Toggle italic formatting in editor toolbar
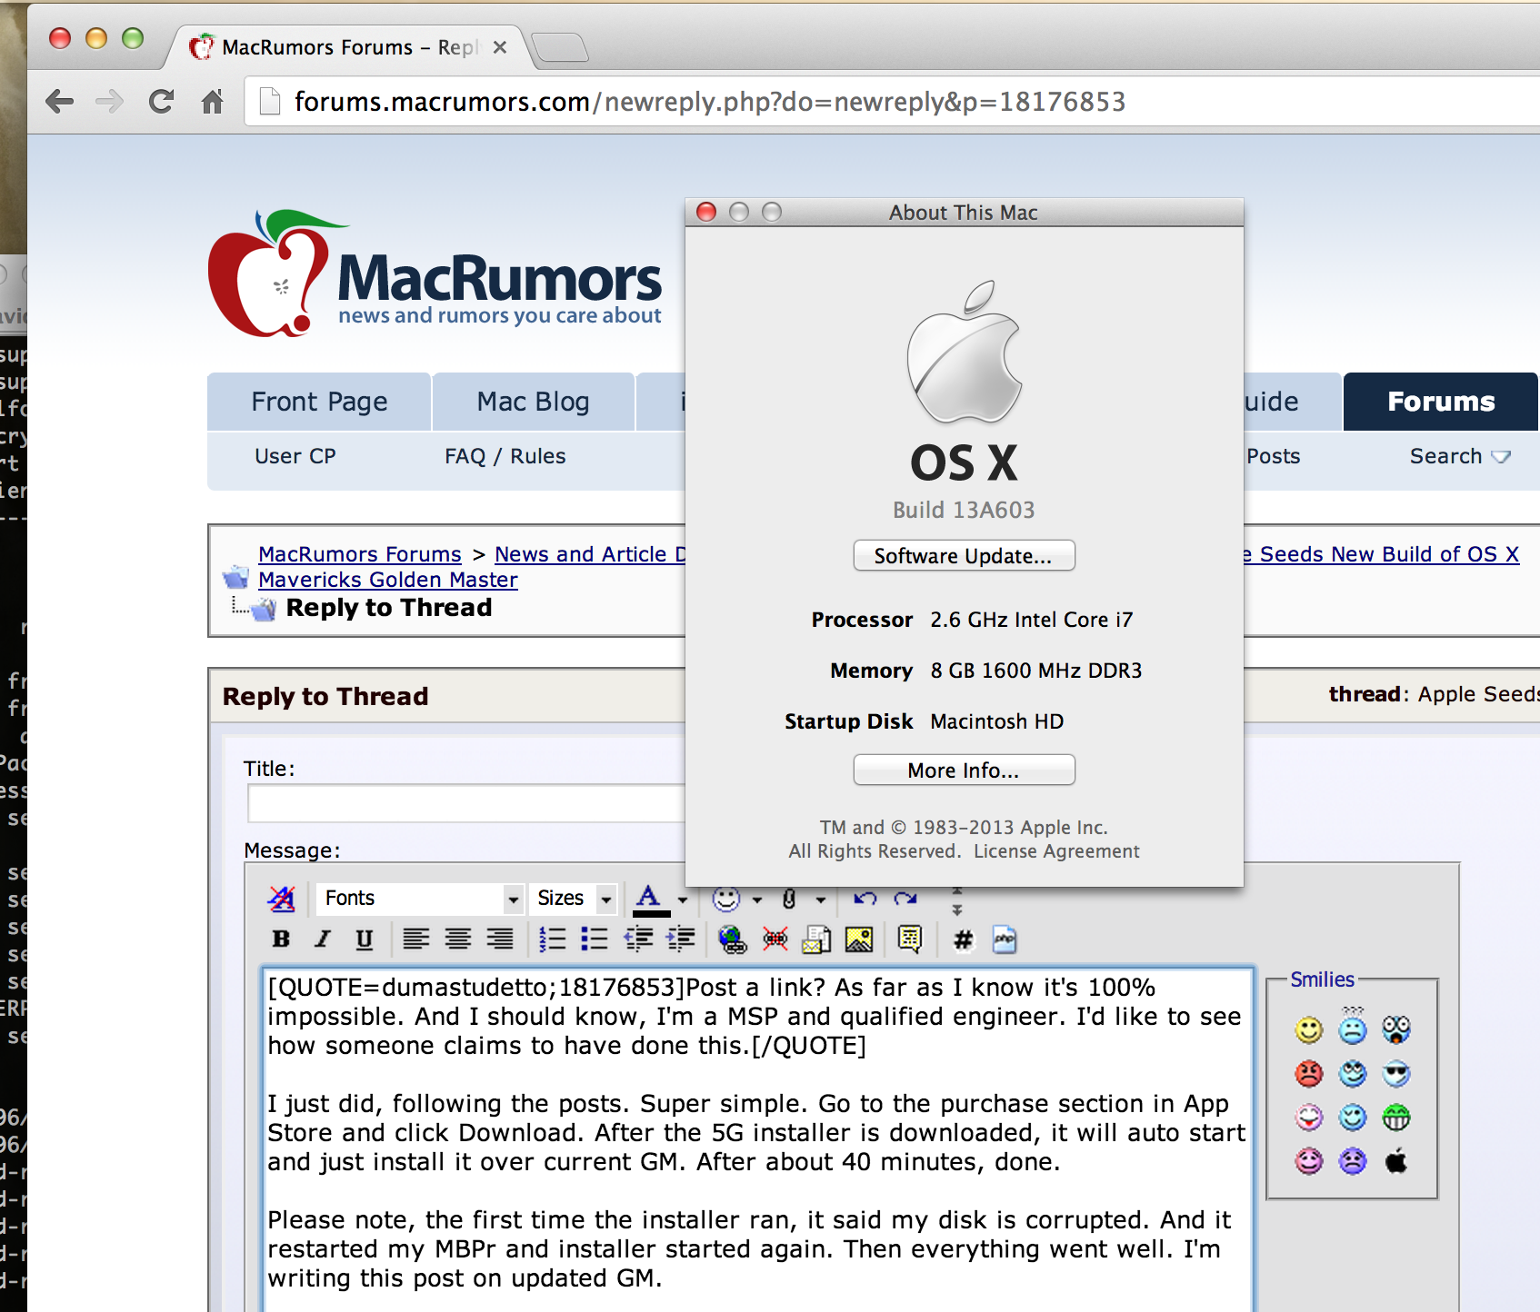Screen dimensions: 1540x1312 tap(323, 939)
